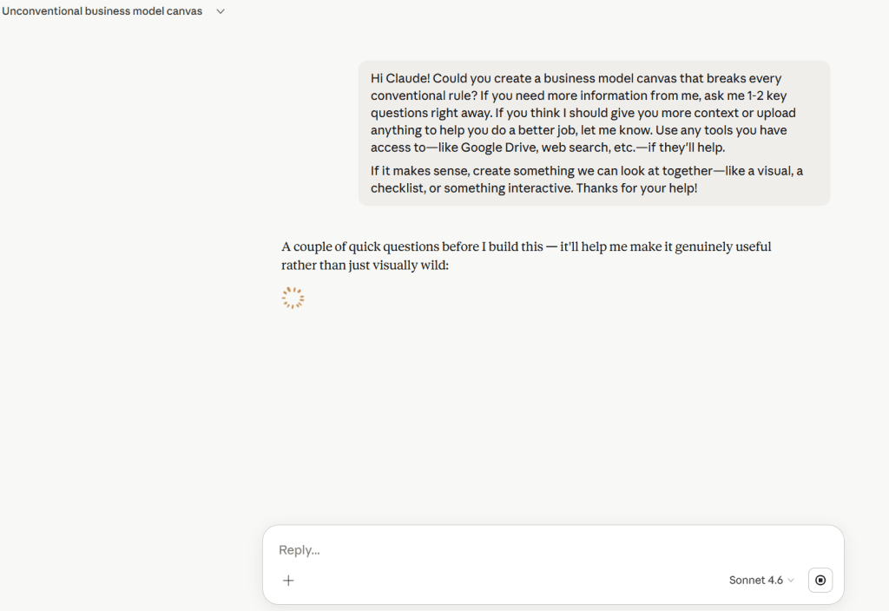Image resolution: width=889 pixels, height=611 pixels.
Task: Open the Sonnet 4.6 model selector
Action: [x=761, y=580]
